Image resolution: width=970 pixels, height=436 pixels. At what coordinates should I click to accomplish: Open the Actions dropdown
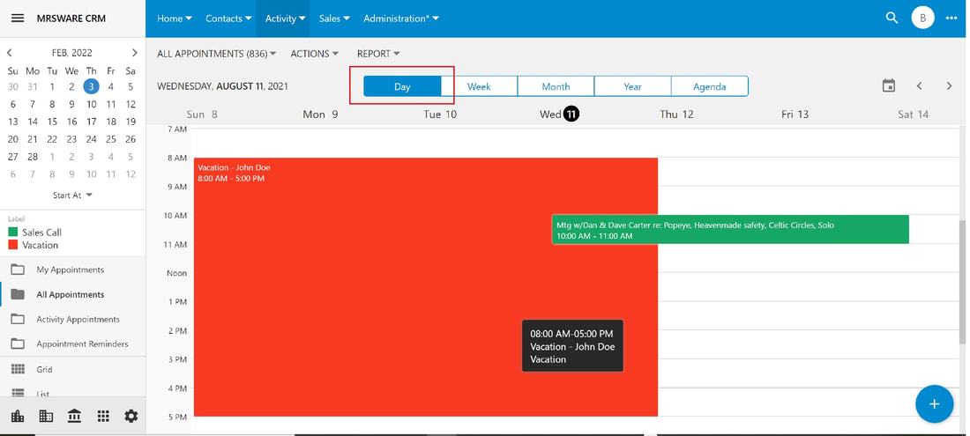[315, 54]
